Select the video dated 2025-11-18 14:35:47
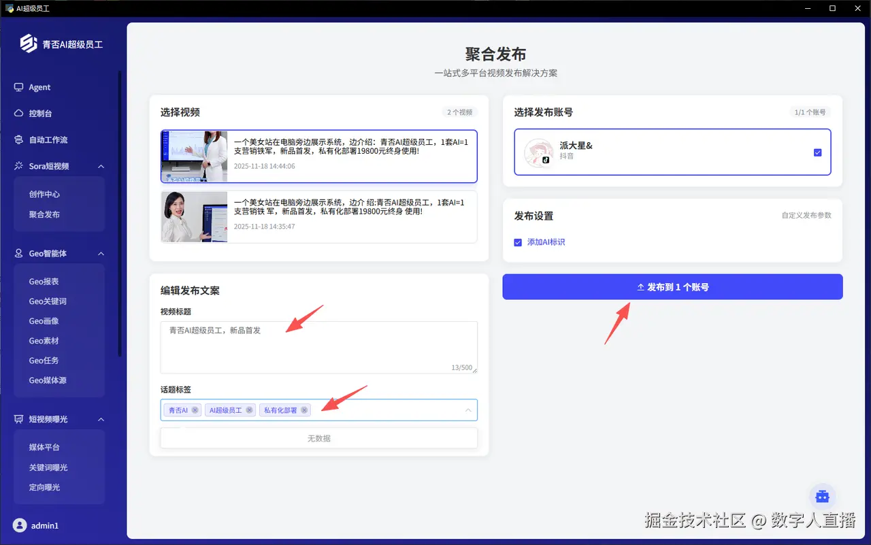The width and height of the screenshot is (871, 545). pyautogui.click(x=319, y=217)
